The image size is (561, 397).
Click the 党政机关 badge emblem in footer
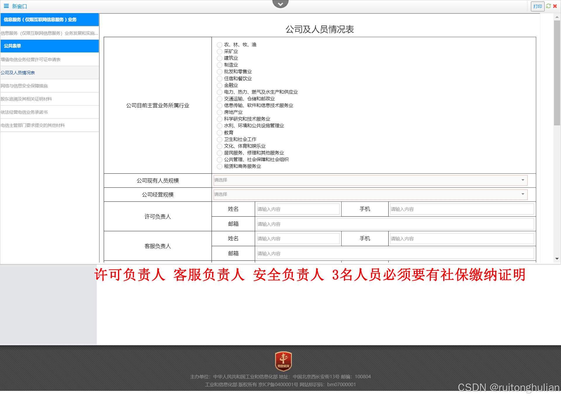click(x=283, y=361)
